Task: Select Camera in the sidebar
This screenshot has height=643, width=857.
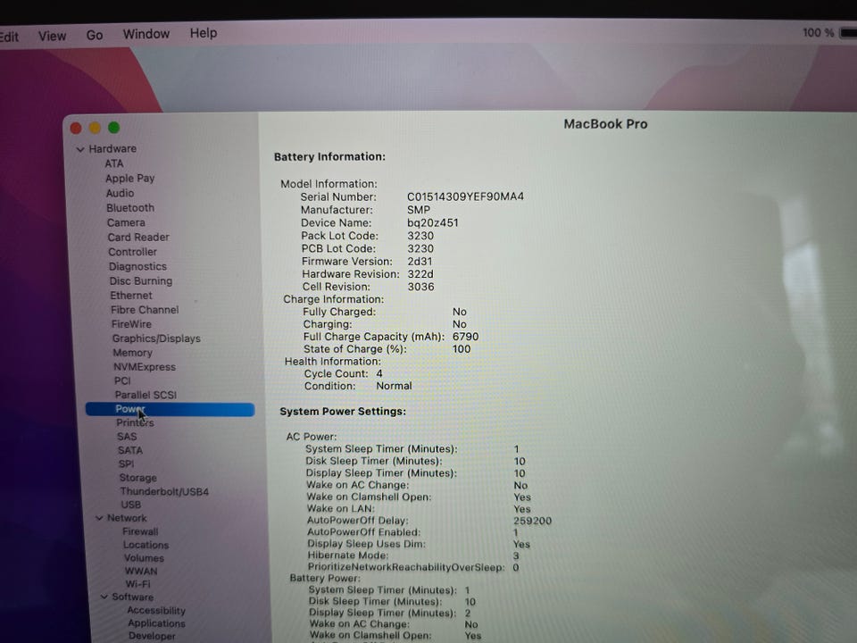Action: 126,222
